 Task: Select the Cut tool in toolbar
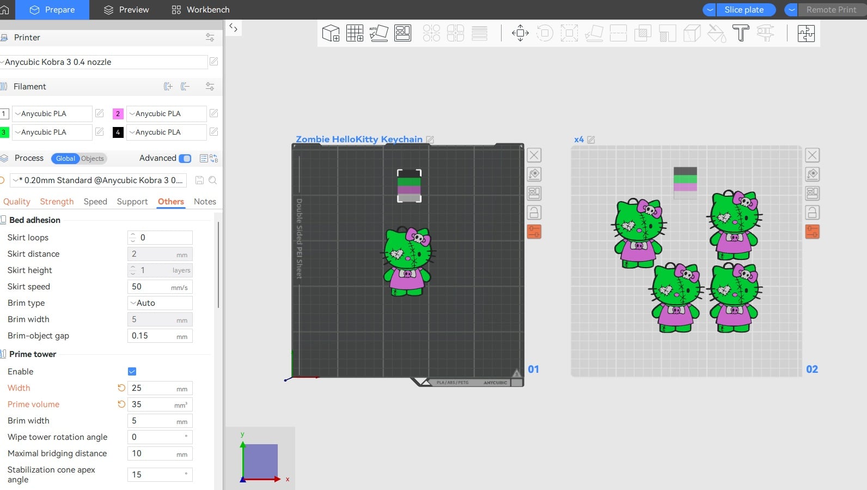click(x=618, y=33)
